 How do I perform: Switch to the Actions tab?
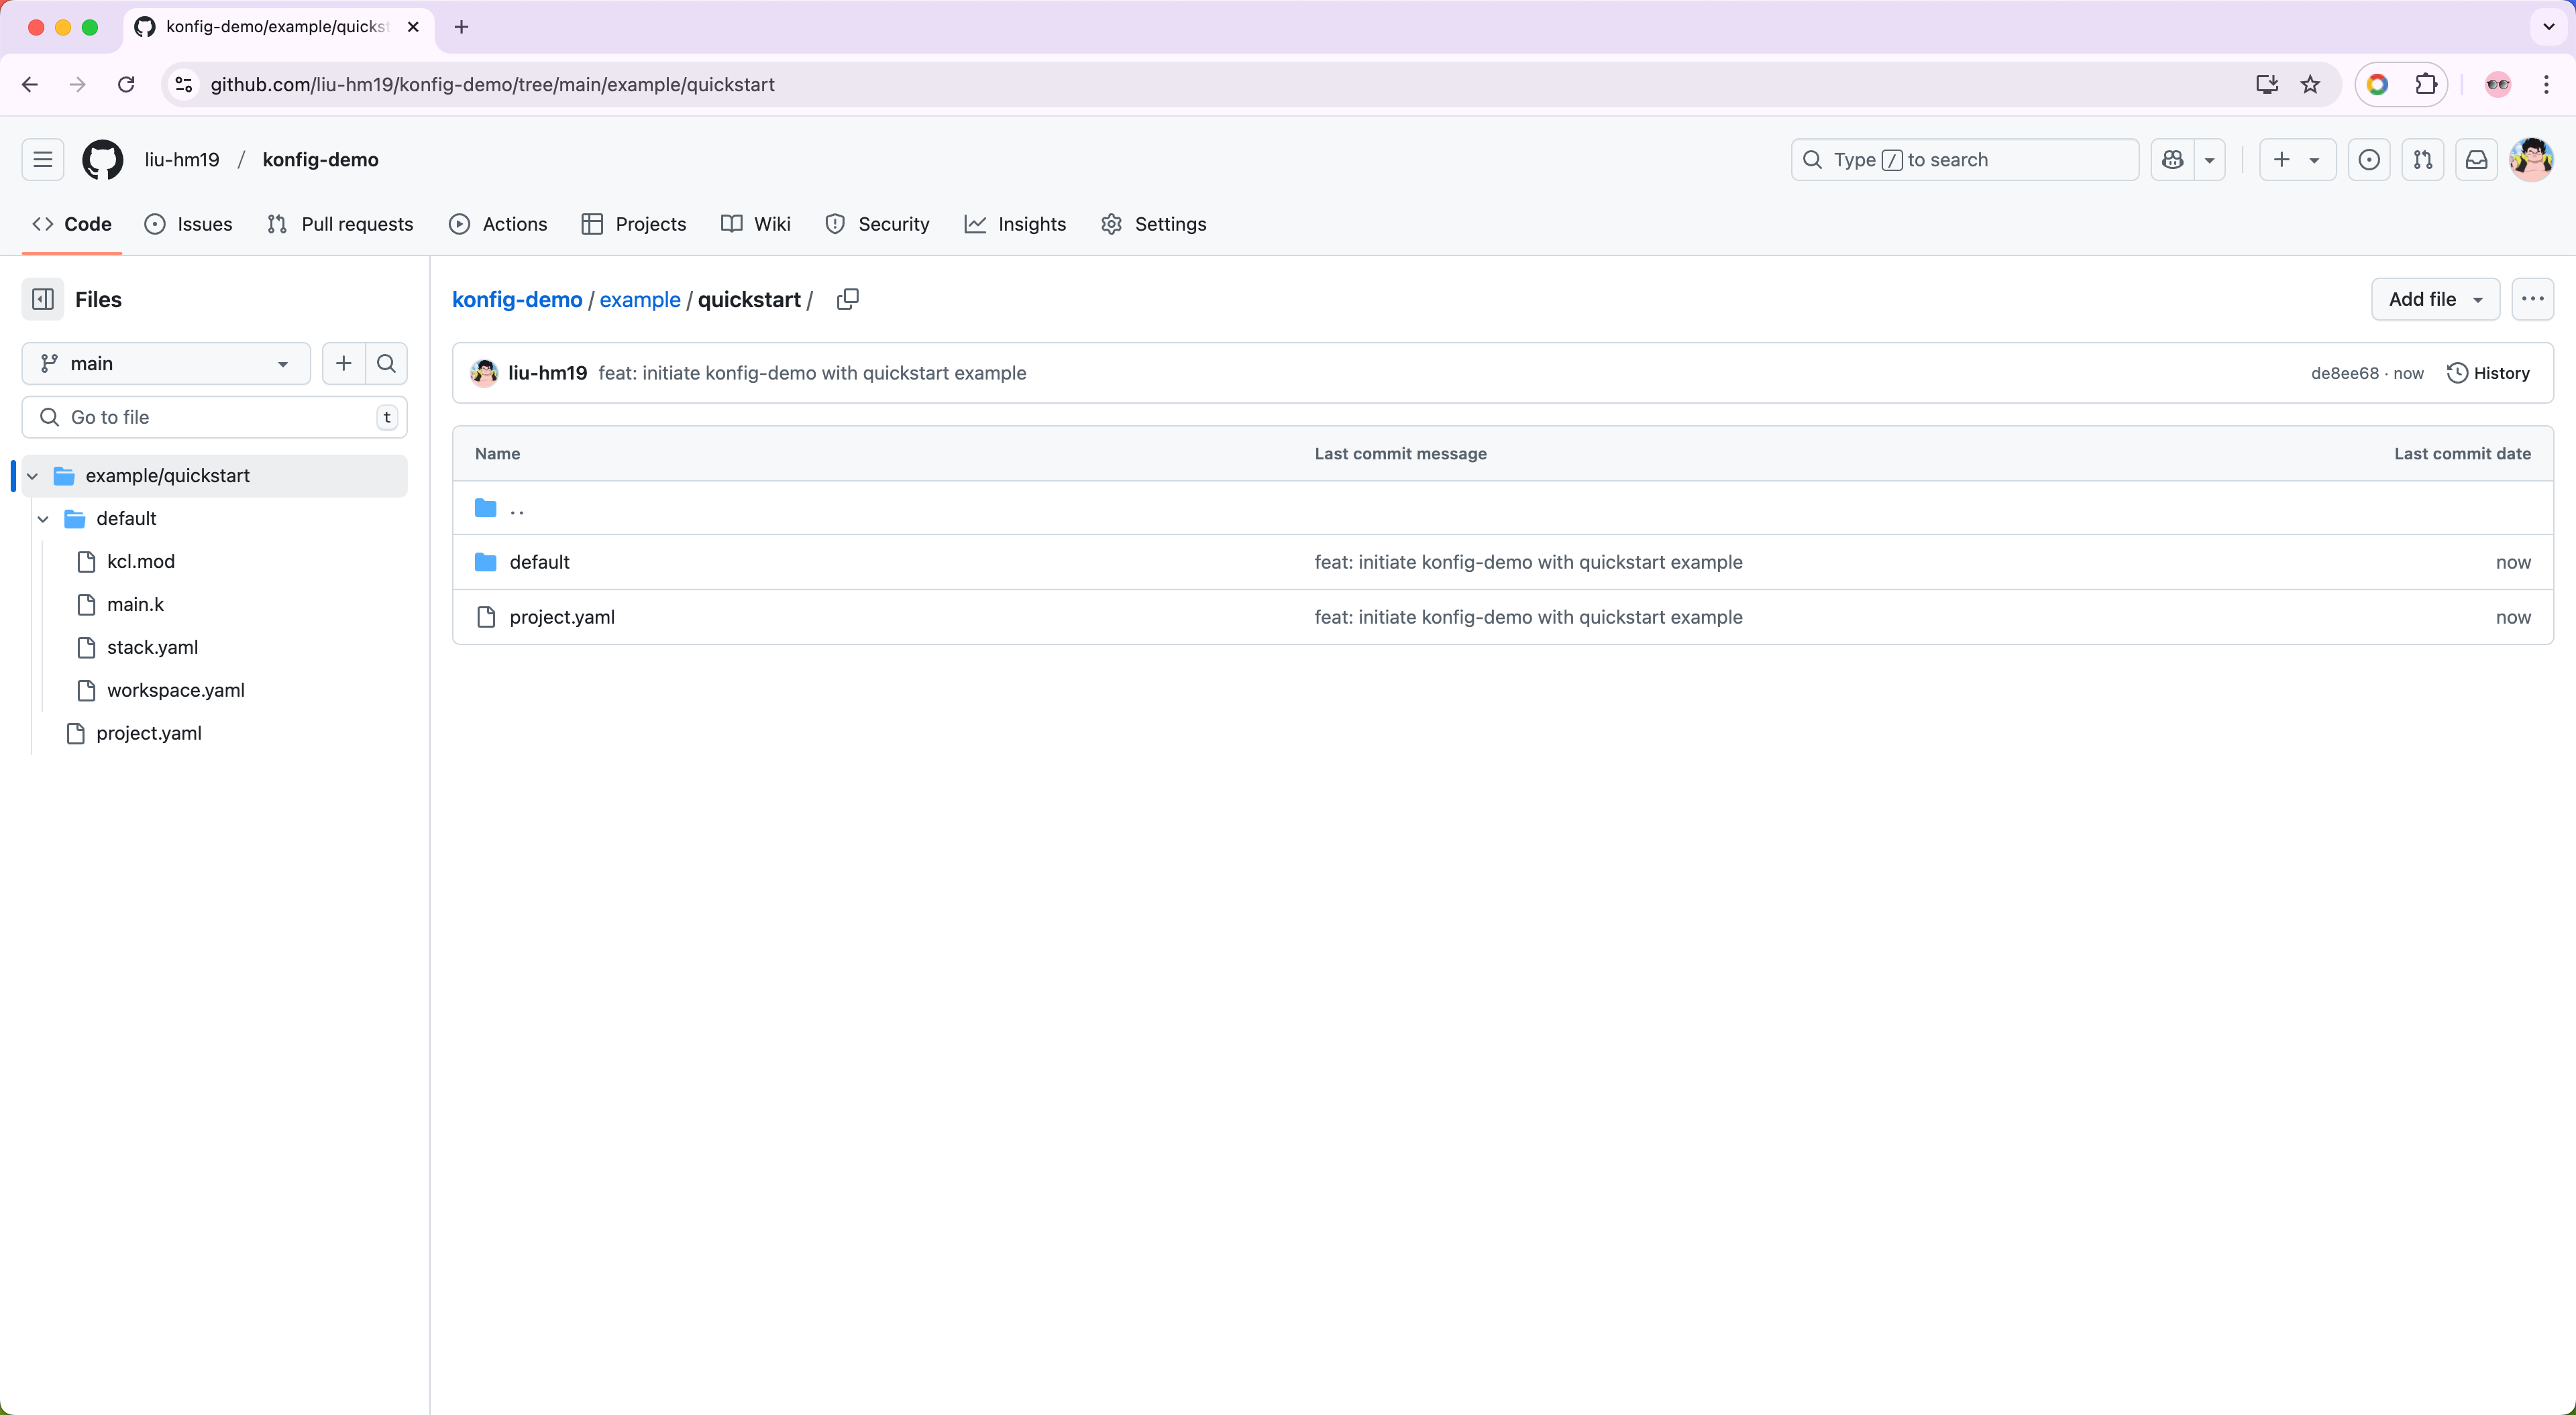point(498,224)
